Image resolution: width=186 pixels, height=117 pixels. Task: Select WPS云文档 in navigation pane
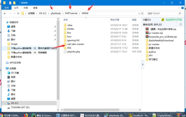15,63
